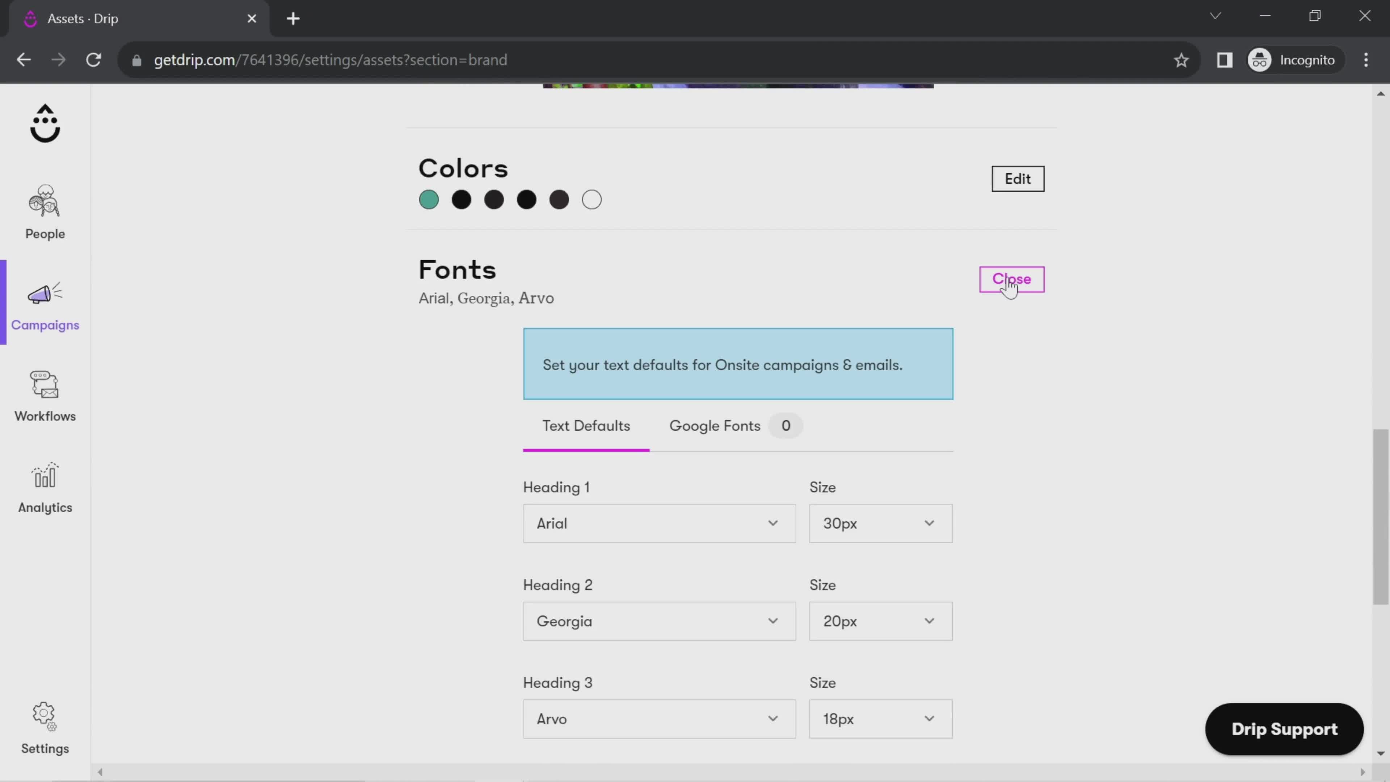
Task: Click the People sidebar icon
Action: pos(45,210)
